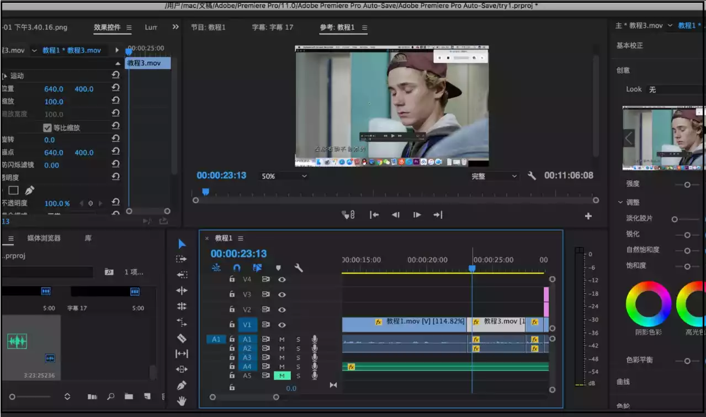This screenshot has height=417, width=706.
Task: Hide video track V2 output
Action: [x=282, y=310]
